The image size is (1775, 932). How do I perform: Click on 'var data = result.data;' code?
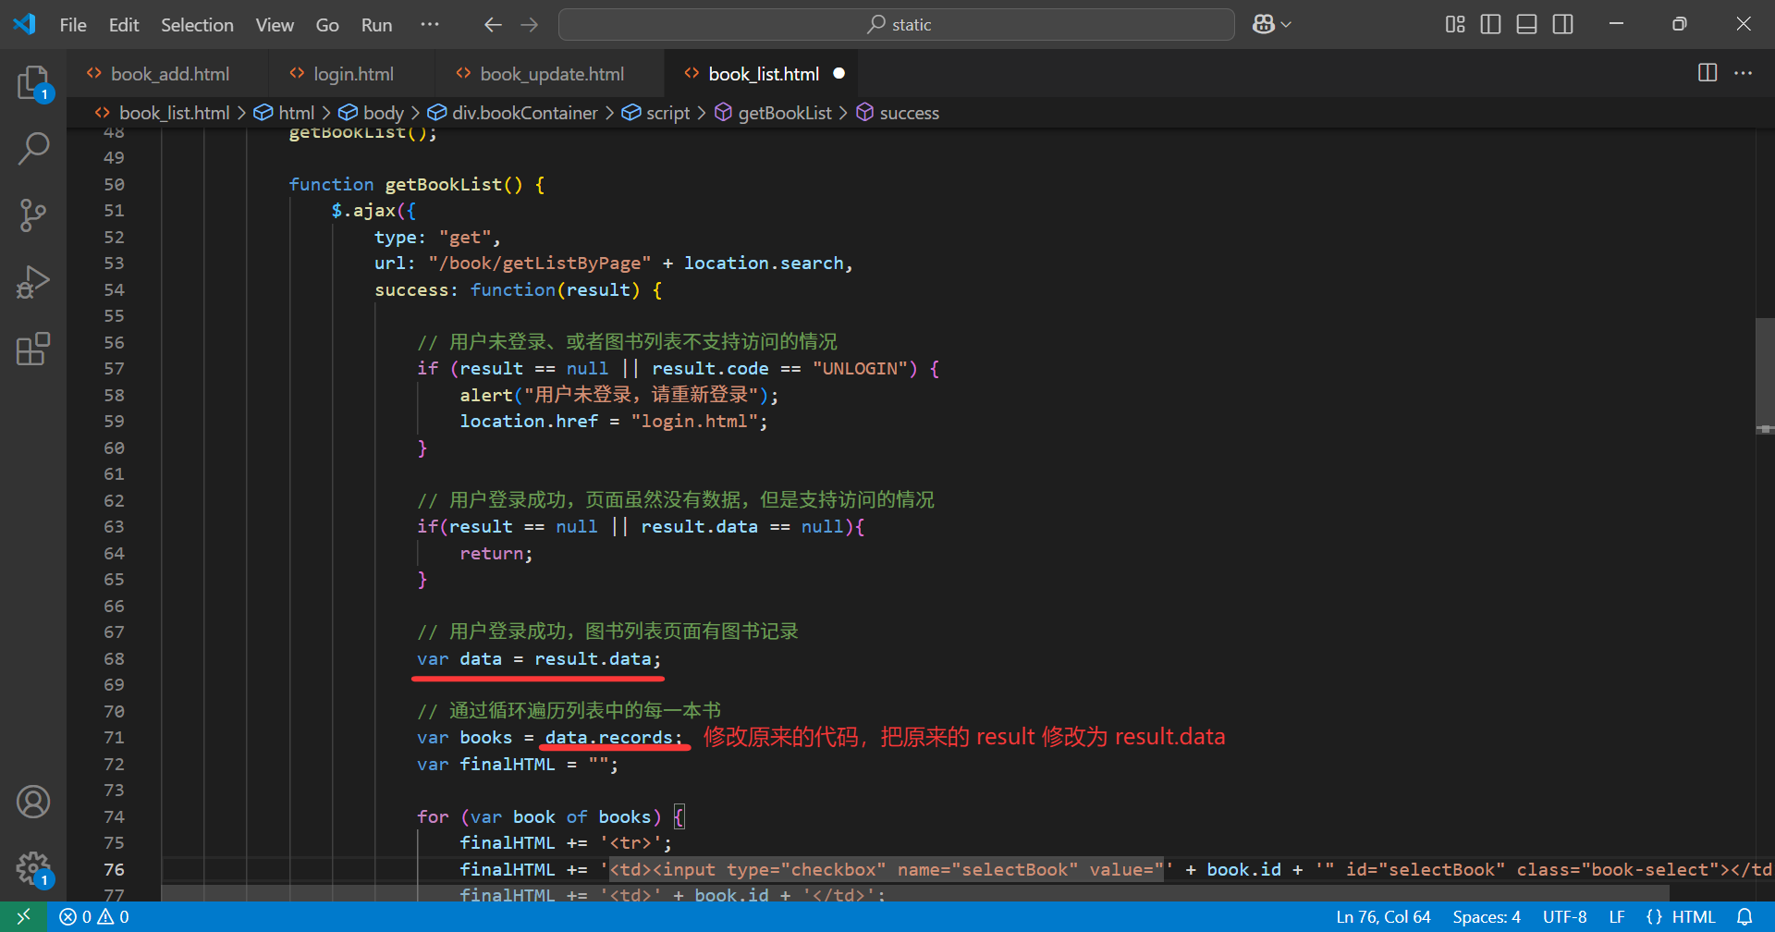point(539,658)
